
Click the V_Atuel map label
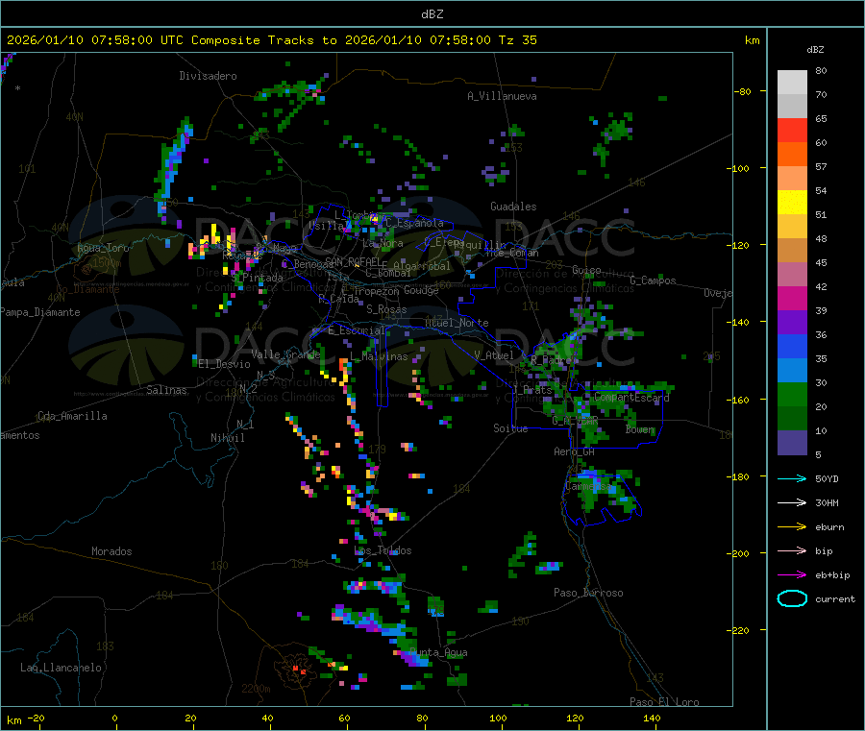point(494,355)
